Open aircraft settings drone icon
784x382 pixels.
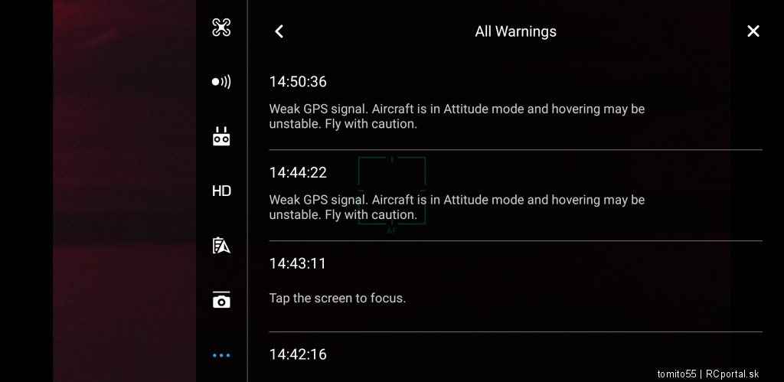(221, 28)
